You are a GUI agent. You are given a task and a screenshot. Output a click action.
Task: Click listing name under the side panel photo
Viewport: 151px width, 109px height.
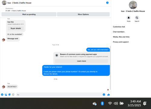(133, 11)
